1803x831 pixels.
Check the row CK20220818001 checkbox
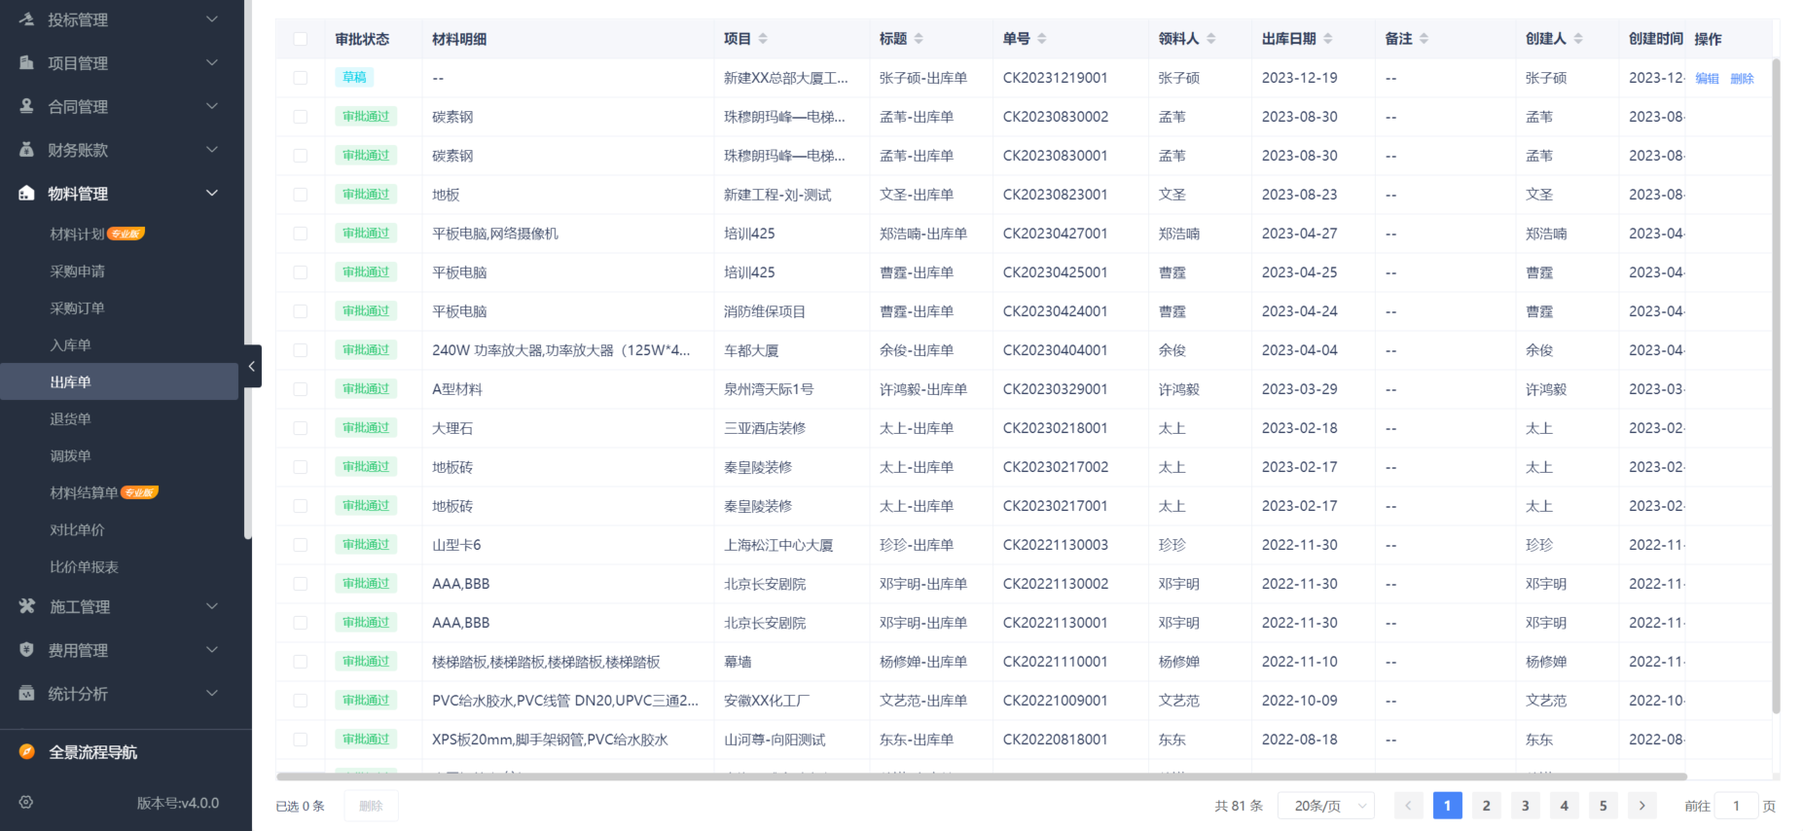301,740
